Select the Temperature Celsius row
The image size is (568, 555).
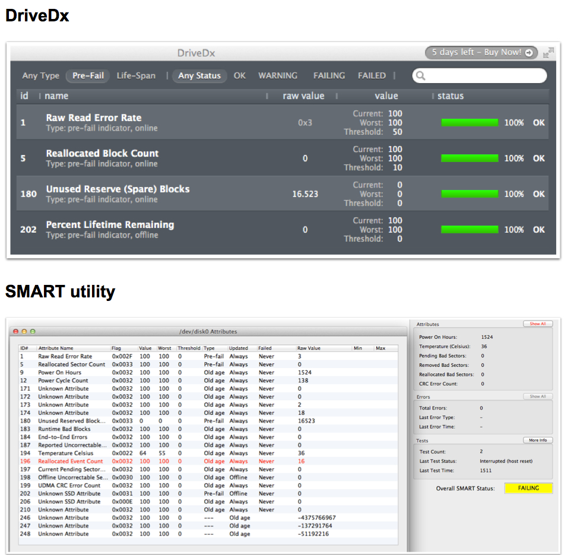(x=208, y=453)
